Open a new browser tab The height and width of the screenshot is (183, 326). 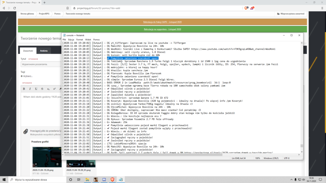coord(44,3)
